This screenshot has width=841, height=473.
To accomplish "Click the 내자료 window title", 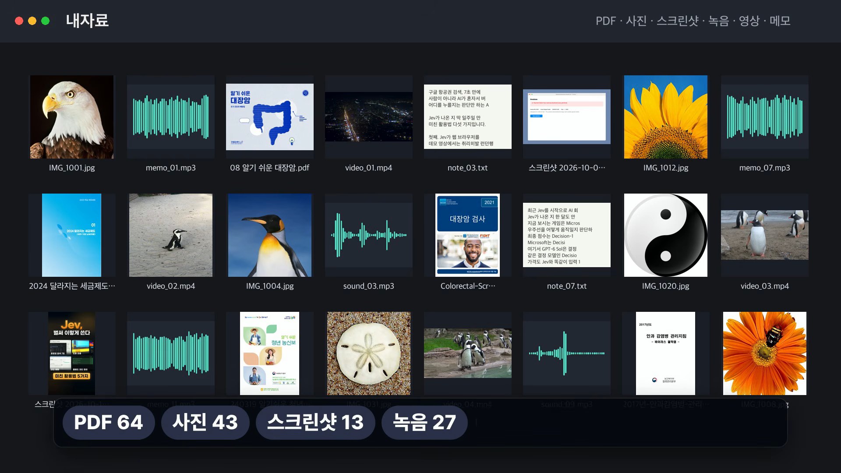I will click(x=87, y=21).
